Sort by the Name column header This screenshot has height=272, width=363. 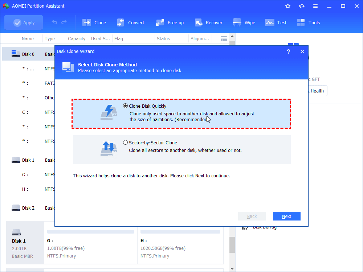tap(28, 39)
